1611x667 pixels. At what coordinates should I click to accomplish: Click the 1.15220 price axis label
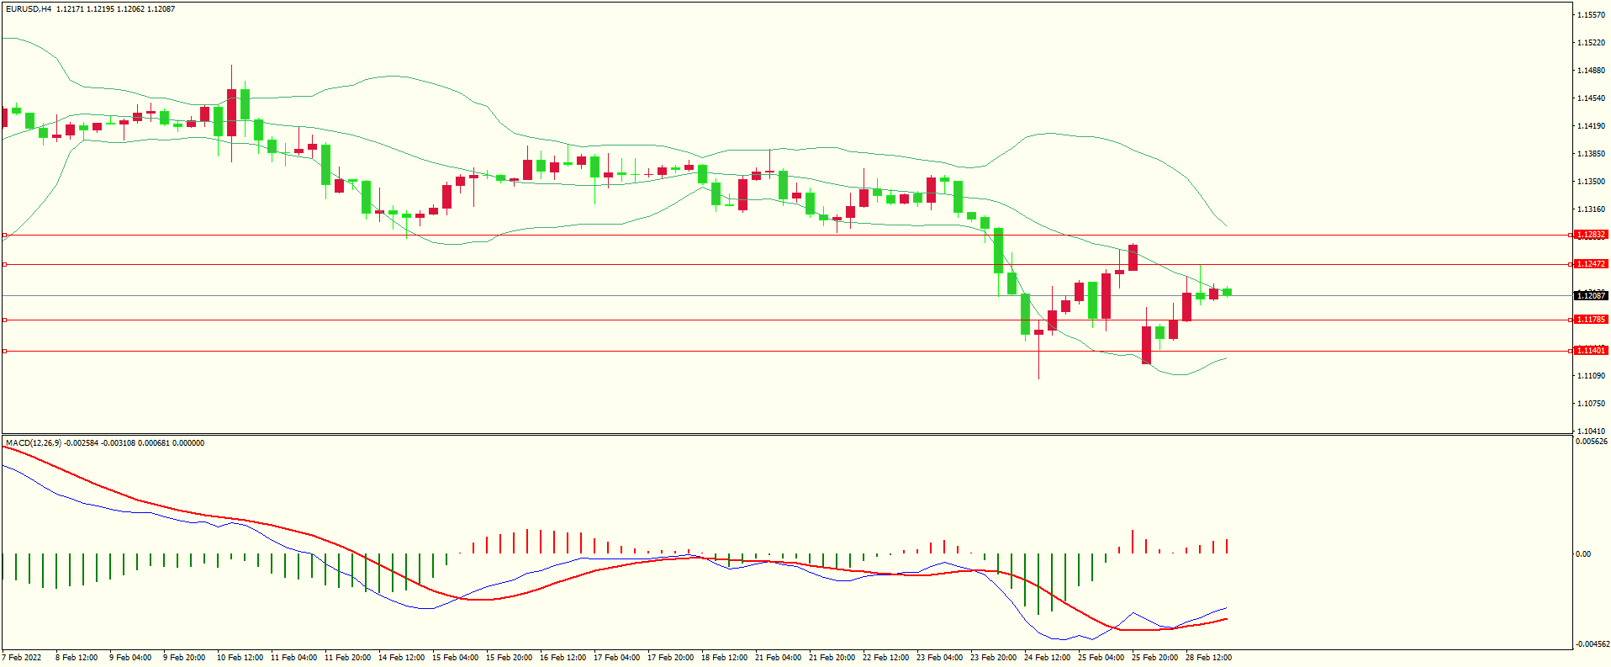[1592, 43]
